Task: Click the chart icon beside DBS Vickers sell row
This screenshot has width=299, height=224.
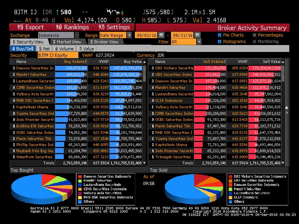Action: (152, 68)
